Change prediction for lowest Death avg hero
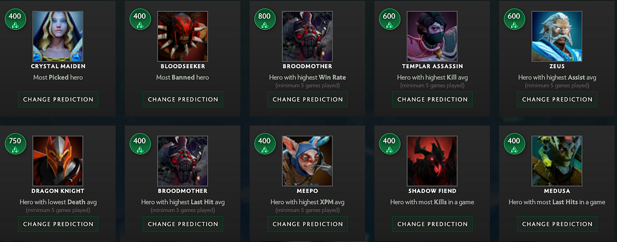This screenshot has height=242, width=617. [58, 224]
